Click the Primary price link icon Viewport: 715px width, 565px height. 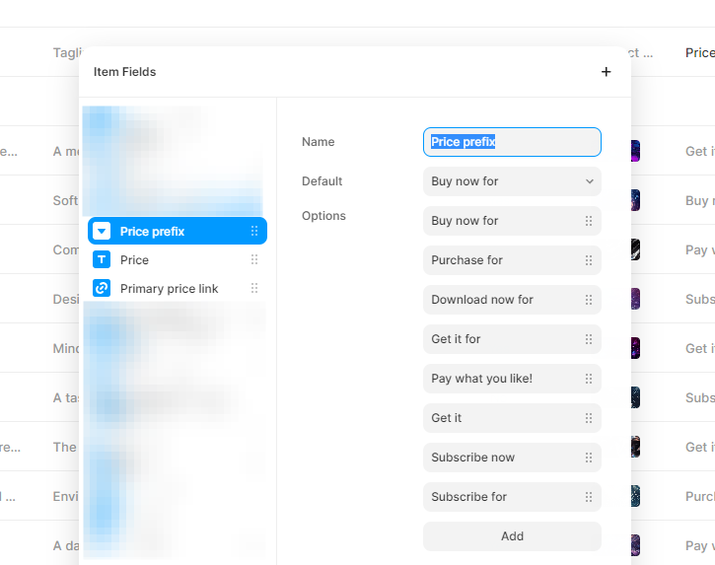(102, 289)
